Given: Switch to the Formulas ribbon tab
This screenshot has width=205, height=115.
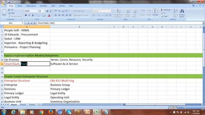Looking at the screenshot, I should point(44,6).
